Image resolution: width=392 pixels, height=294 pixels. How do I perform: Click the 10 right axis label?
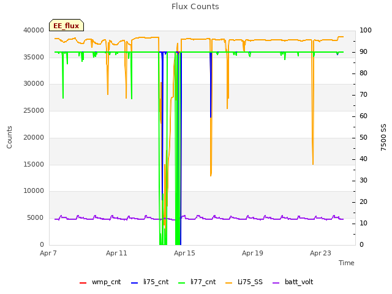tap(363, 223)
